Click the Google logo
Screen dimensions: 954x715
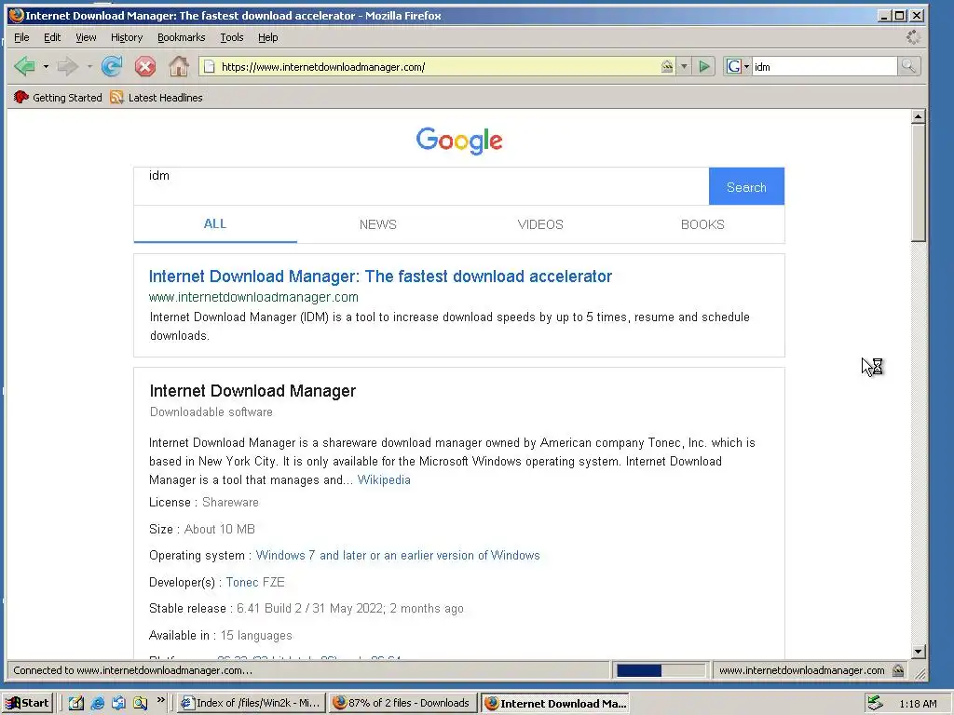459,141
